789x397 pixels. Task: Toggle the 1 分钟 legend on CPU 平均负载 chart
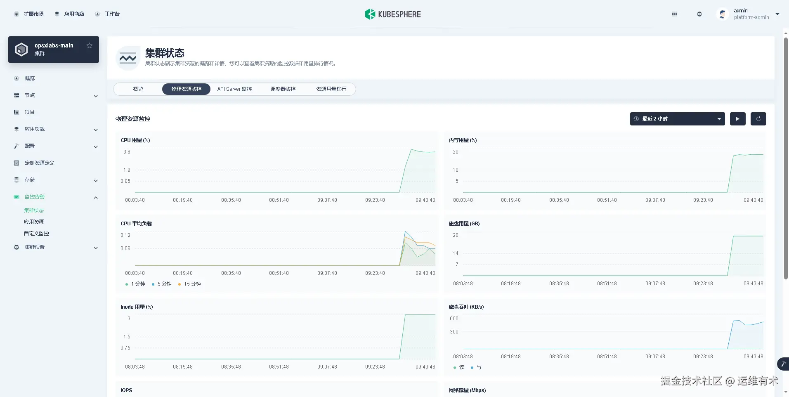(x=135, y=284)
